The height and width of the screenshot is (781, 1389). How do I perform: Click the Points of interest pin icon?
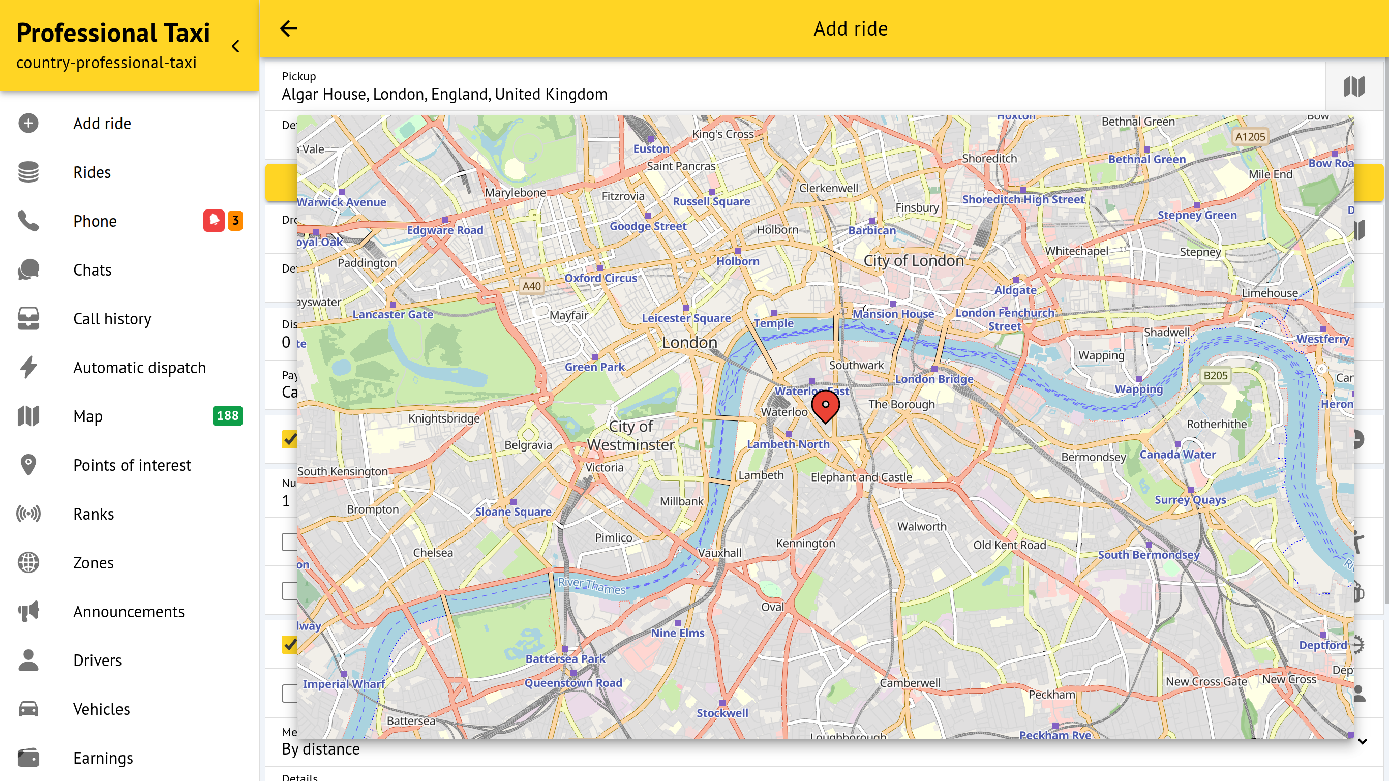pos(28,465)
